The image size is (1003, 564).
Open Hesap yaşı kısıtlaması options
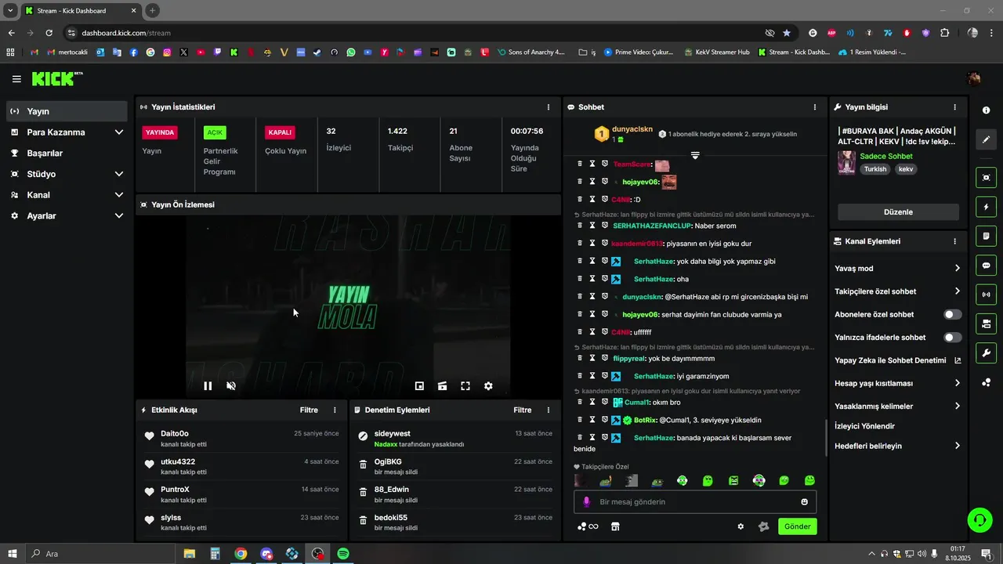pos(898,383)
